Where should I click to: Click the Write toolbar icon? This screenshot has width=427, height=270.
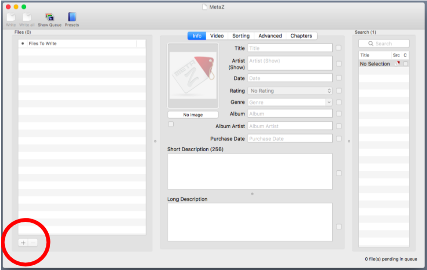tap(11, 18)
